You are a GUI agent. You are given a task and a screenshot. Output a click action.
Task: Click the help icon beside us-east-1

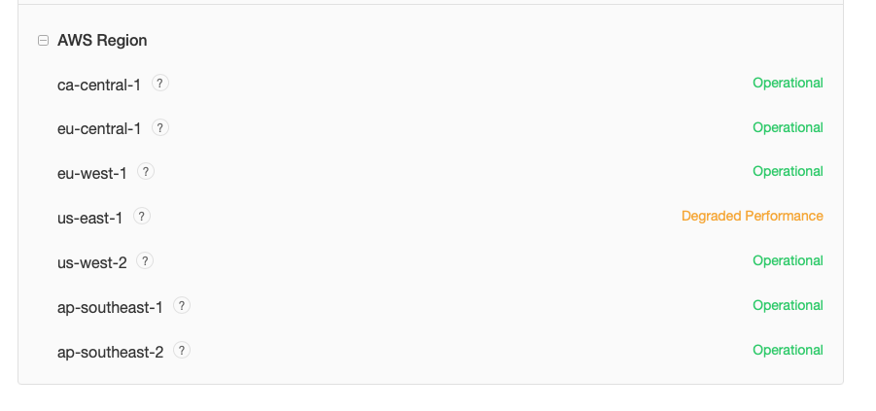click(x=142, y=217)
